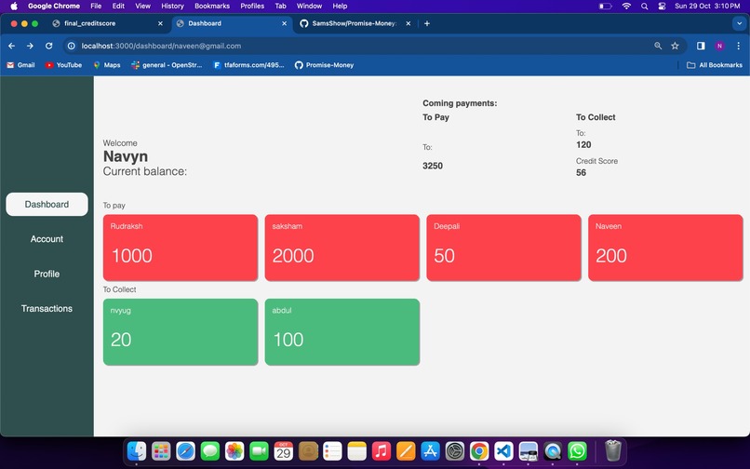Open the general - OpenStr... Slack bookmark
The image size is (750, 469).
point(167,65)
